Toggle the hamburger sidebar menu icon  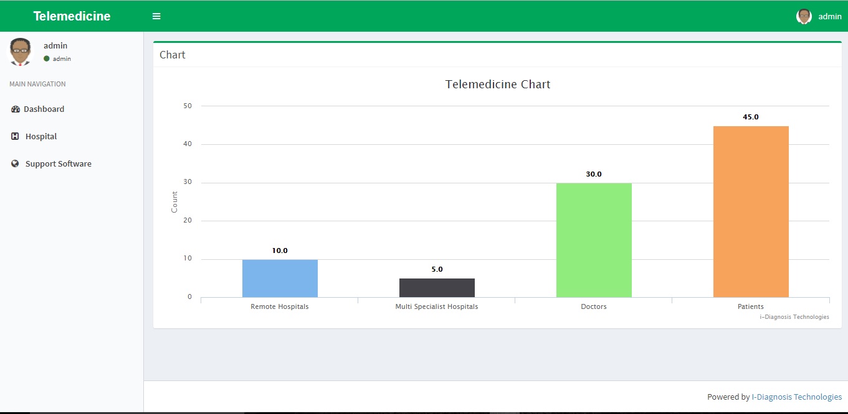(x=156, y=16)
